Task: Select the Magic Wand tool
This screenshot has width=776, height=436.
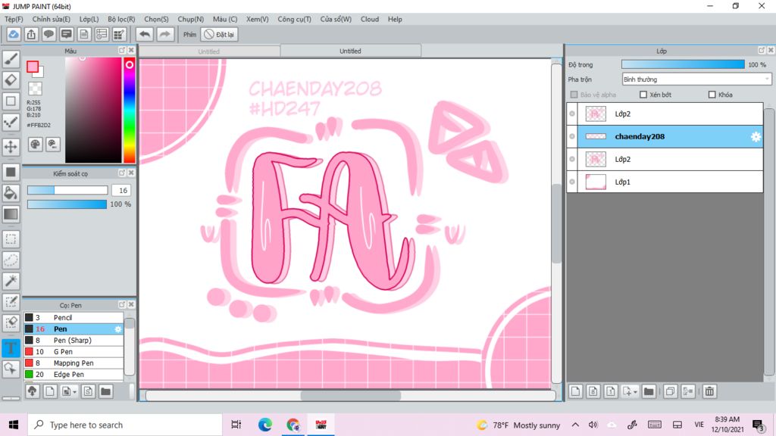Action: click(11, 281)
